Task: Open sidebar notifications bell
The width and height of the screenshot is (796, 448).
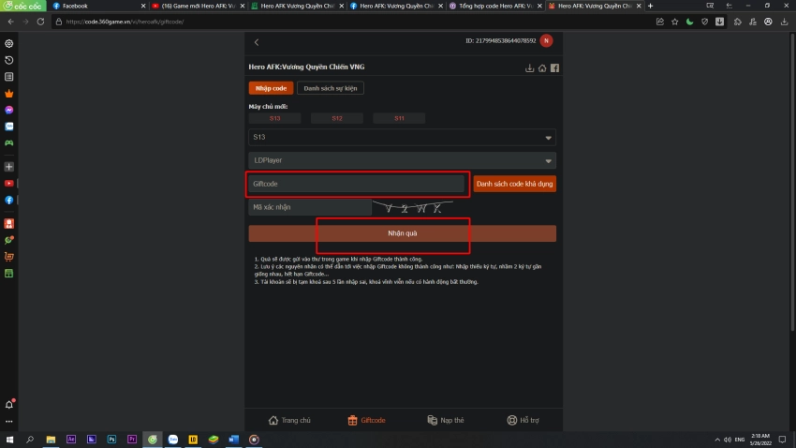Action: point(9,404)
